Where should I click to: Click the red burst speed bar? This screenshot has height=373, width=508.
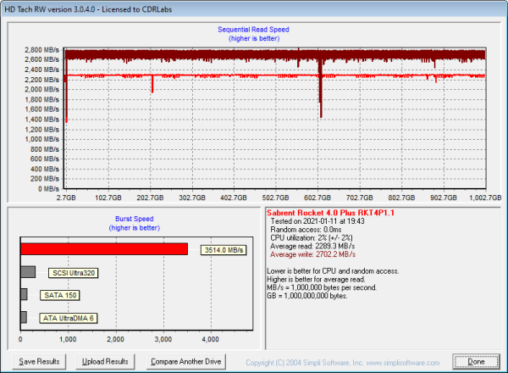(104, 249)
